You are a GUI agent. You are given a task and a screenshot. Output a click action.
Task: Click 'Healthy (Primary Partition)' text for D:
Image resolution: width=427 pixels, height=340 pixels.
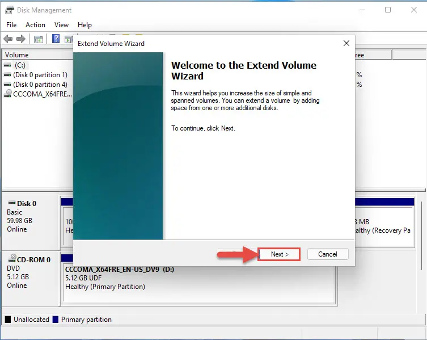point(105,287)
